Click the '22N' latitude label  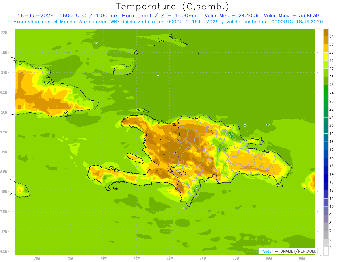pyautogui.click(x=5, y=33)
